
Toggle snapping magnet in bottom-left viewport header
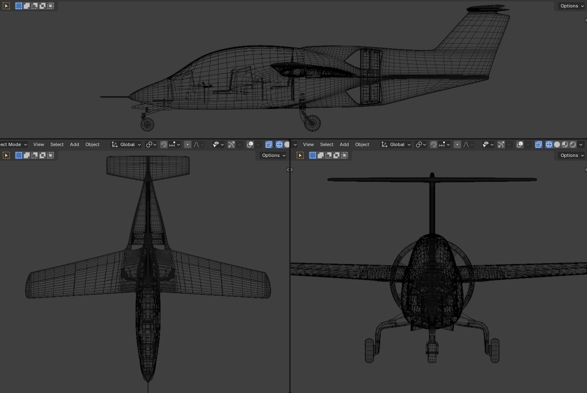[163, 145]
